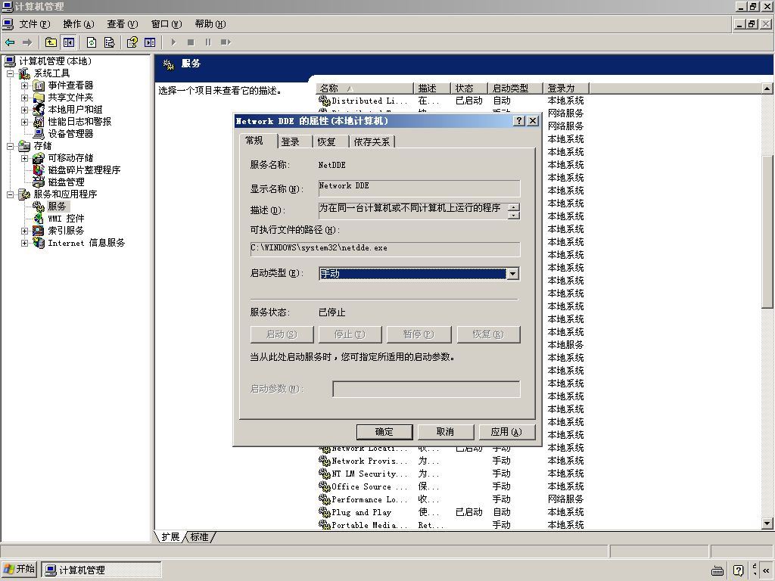
Task: Click the Show/Hide action pane icon
Action: pyautogui.click(x=150, y=42)
